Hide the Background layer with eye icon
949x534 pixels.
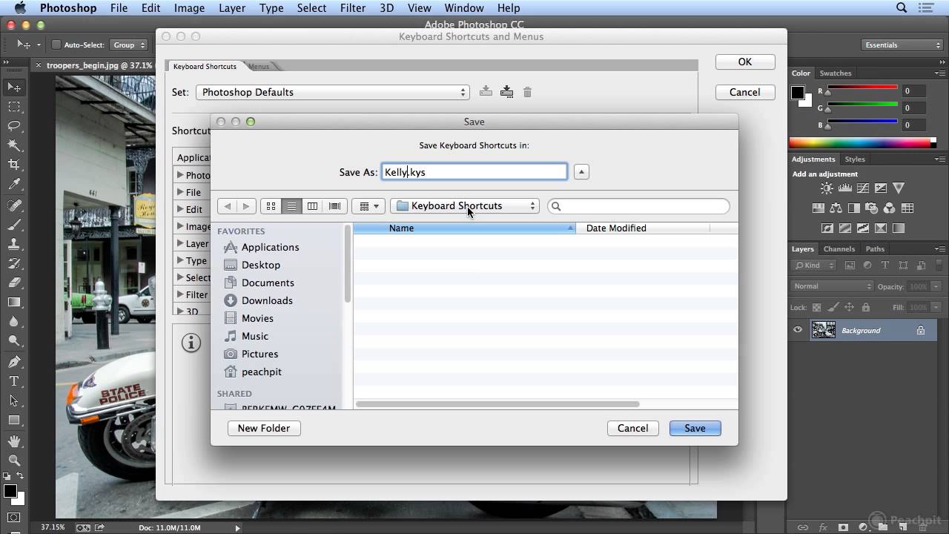pyautogui.click(x=798, y=331)
